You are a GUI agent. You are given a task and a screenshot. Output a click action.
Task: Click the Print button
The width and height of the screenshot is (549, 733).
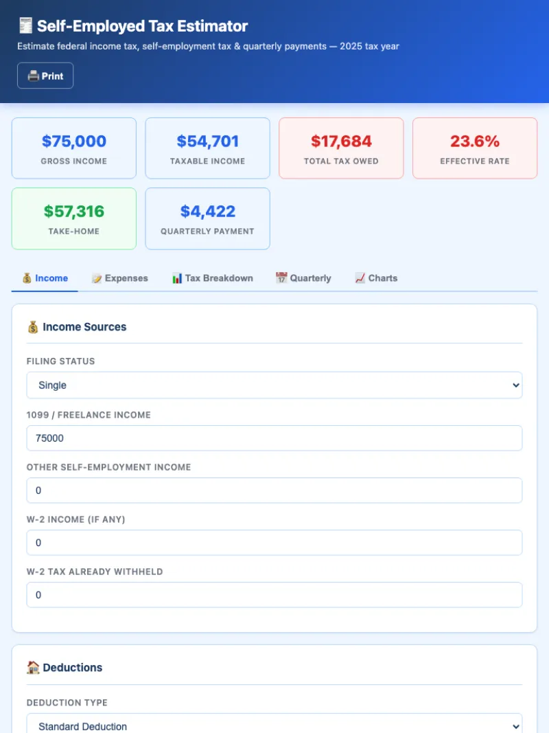pyautogui.click(x=45, y=76)
